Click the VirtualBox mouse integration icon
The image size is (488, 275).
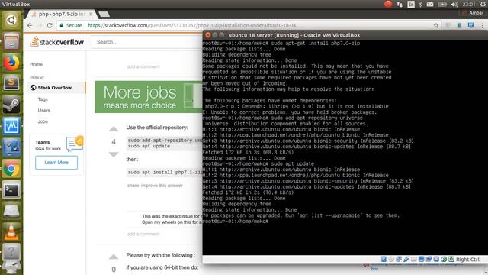(444, 260)
